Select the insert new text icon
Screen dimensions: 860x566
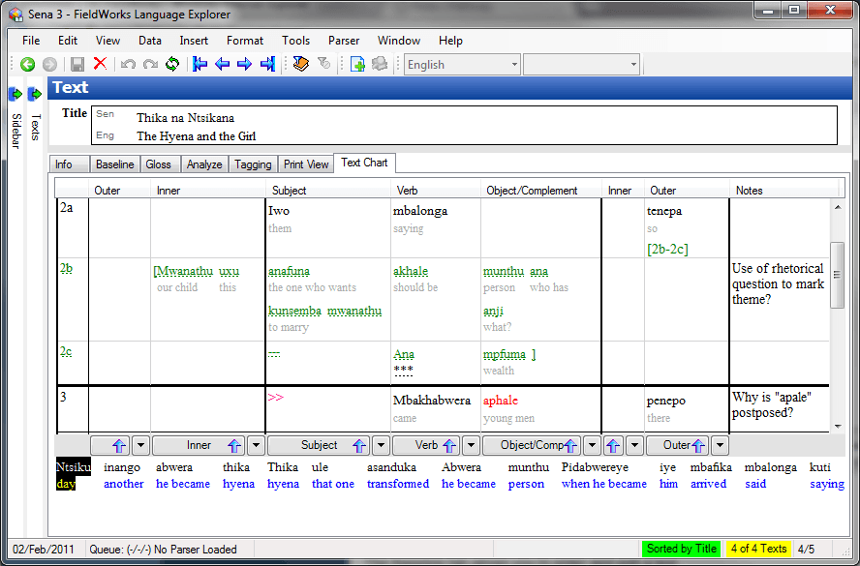tap(356, 64)
